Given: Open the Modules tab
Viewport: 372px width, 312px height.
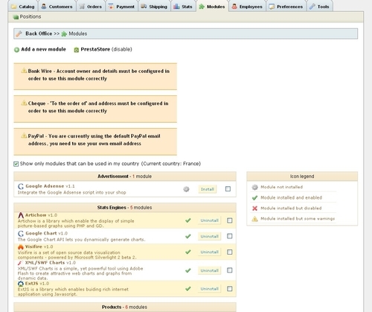Looking at the screenshot, I should 212,7.
